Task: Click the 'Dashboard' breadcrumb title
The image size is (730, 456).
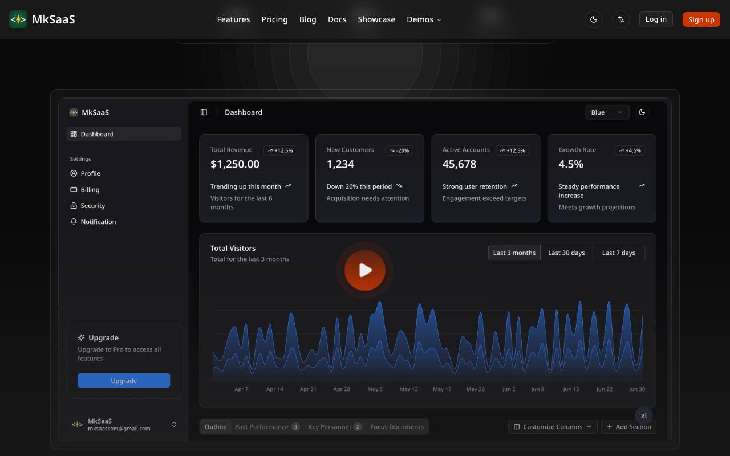Action: (244, 112)
